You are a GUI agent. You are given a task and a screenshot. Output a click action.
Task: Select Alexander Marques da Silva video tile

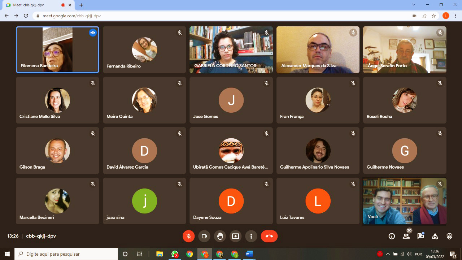(x=318, y=50)
